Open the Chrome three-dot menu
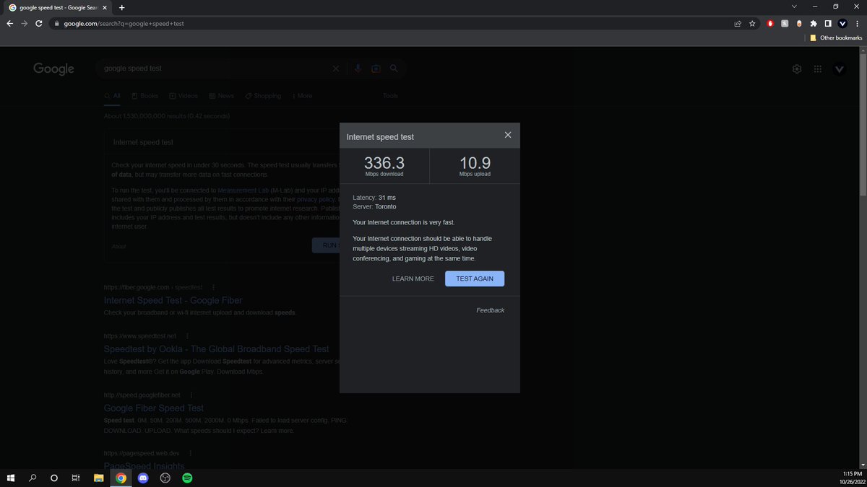 [x=857, y=23]
